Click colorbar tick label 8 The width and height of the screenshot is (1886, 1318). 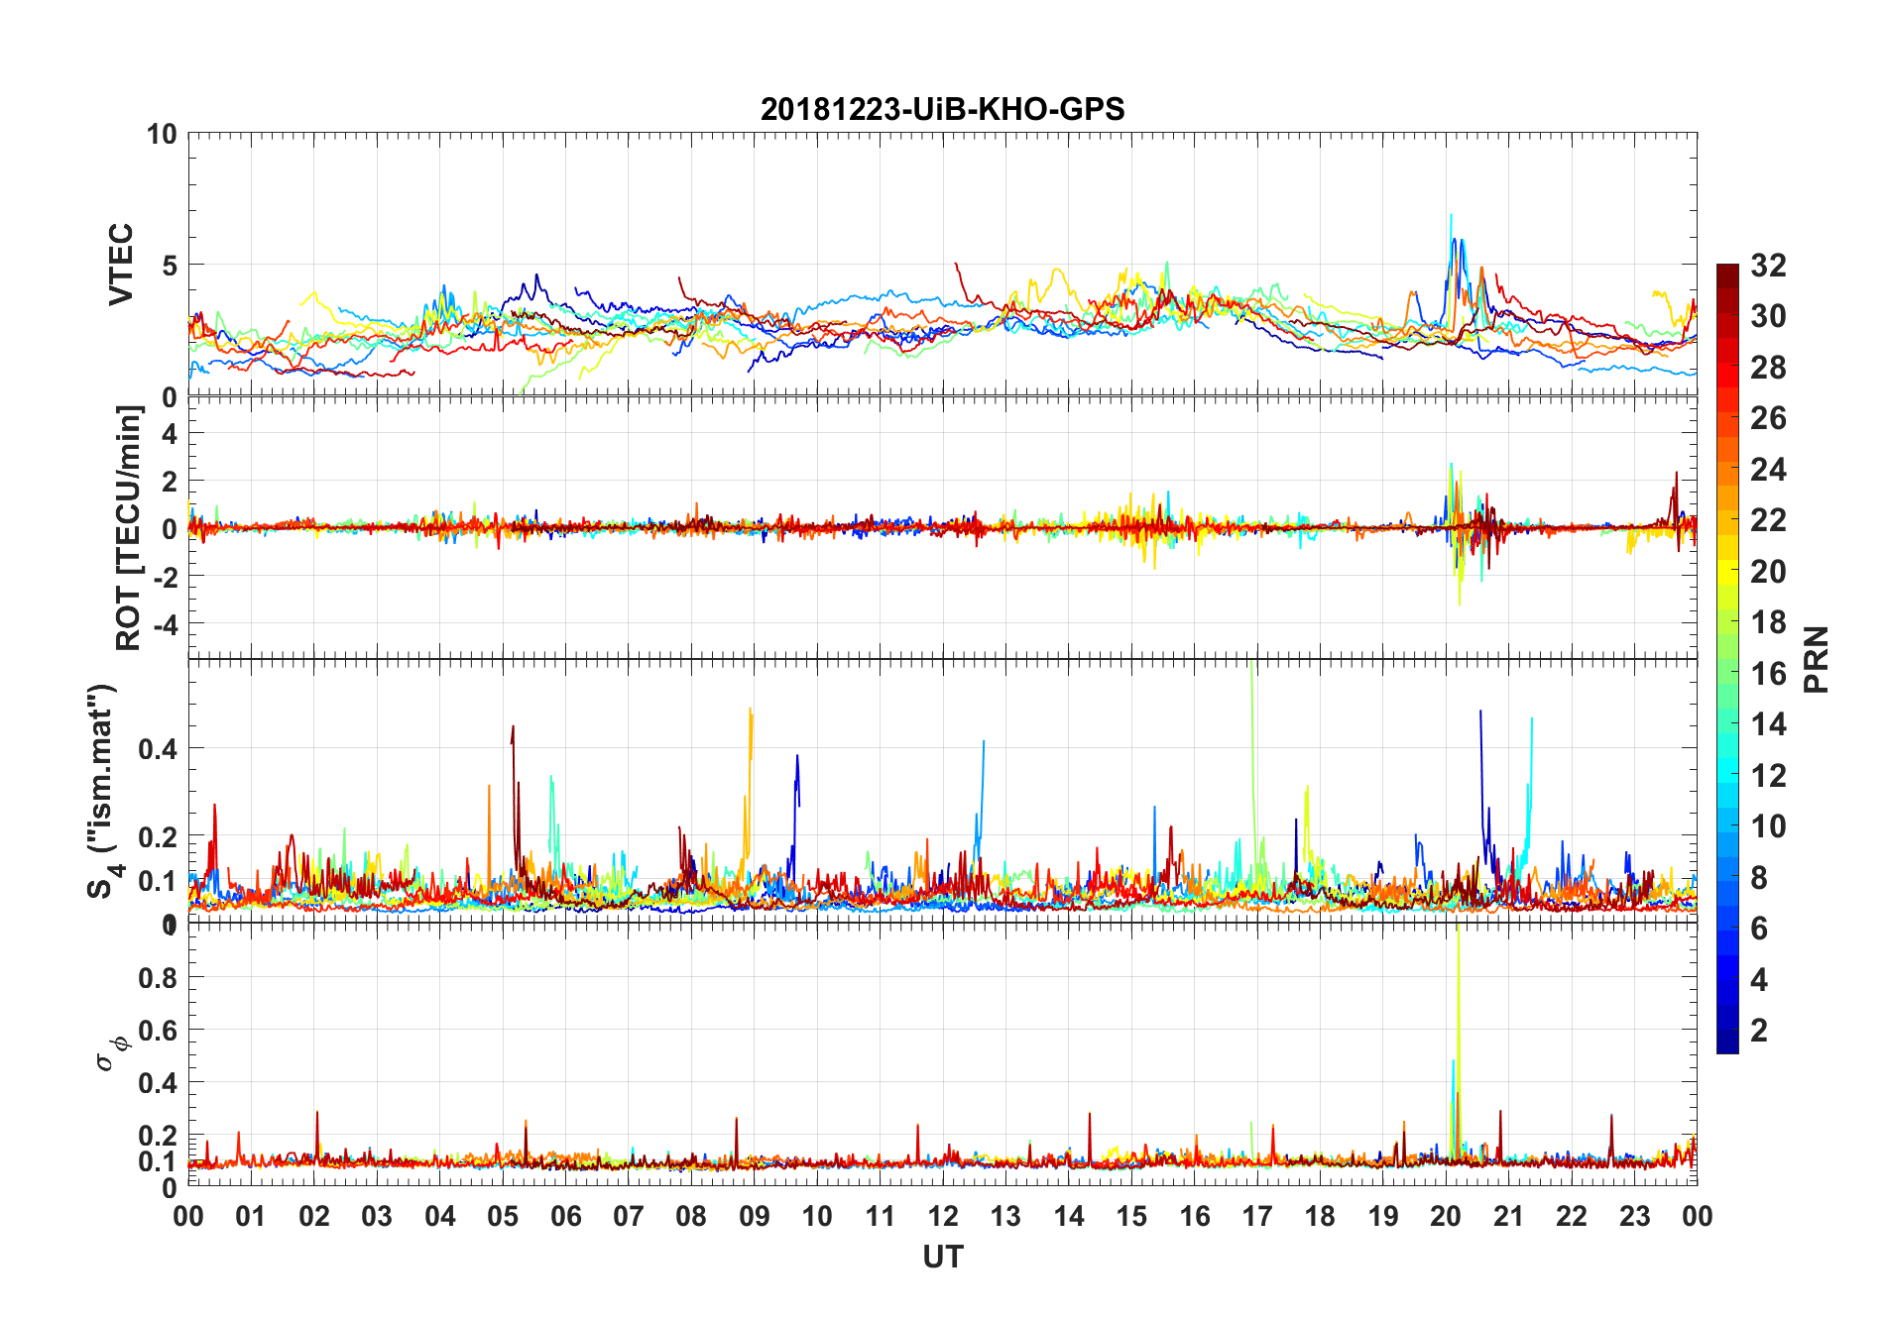click(x=1760, y=878)
